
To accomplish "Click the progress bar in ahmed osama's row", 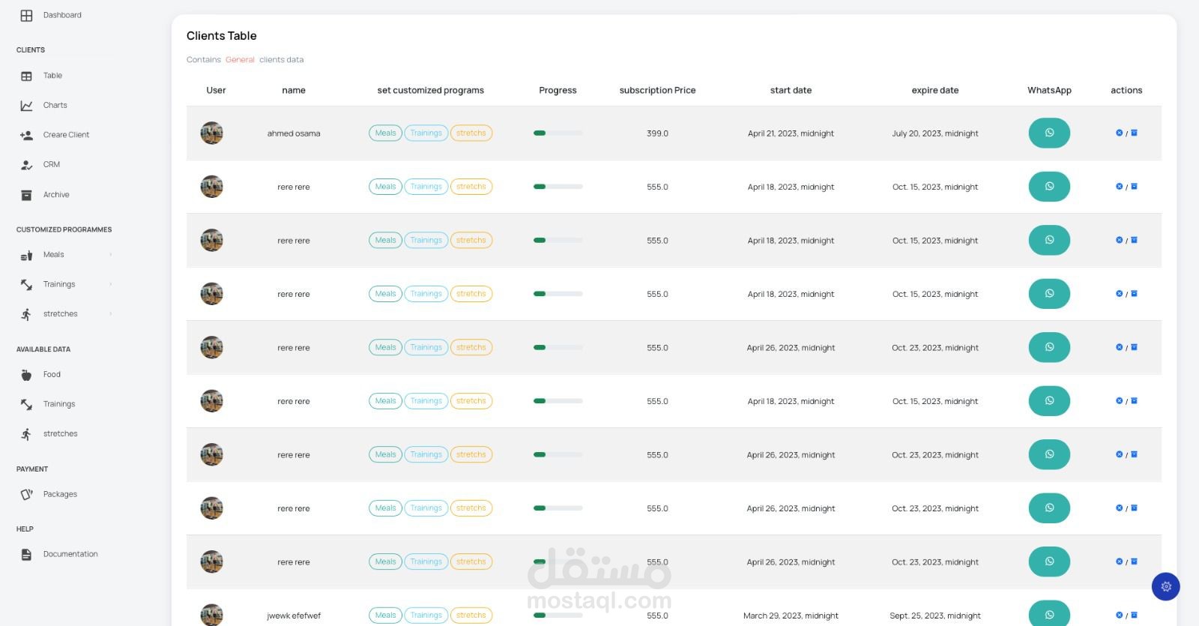I will 558,133.
